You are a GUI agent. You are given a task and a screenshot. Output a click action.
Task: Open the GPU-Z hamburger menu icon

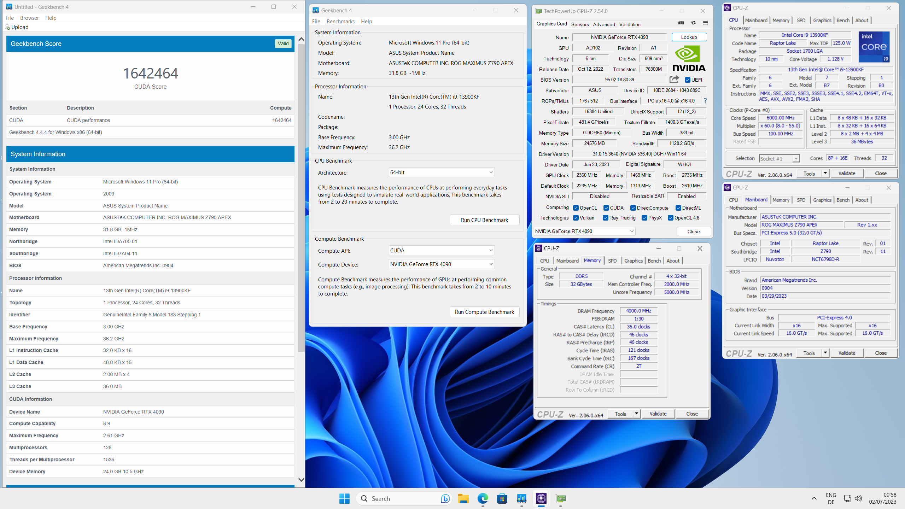click(705, 23)
